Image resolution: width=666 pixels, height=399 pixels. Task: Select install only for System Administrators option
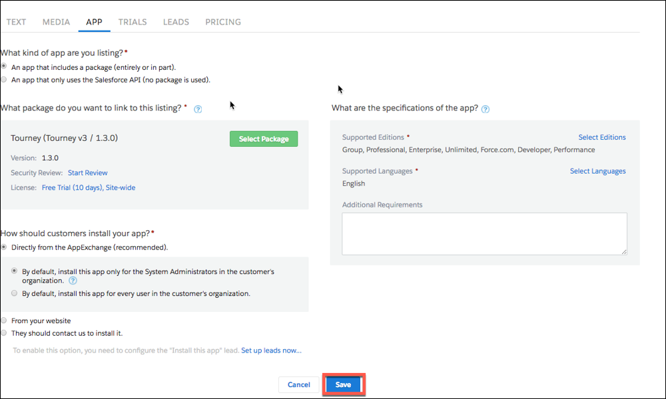15,271
